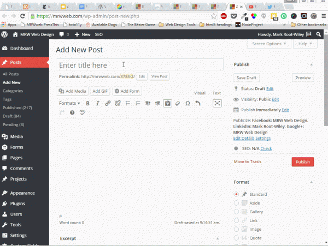Insert a bulleted list

click(x=128, y=103)
